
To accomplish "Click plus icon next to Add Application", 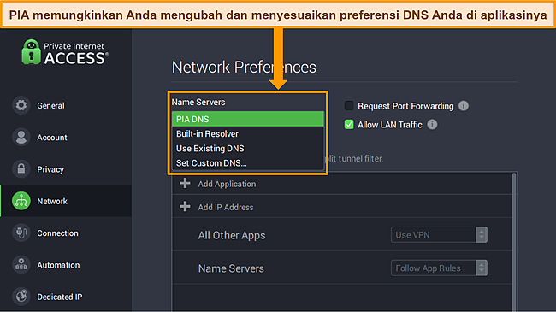I will (x=185, y=183).
